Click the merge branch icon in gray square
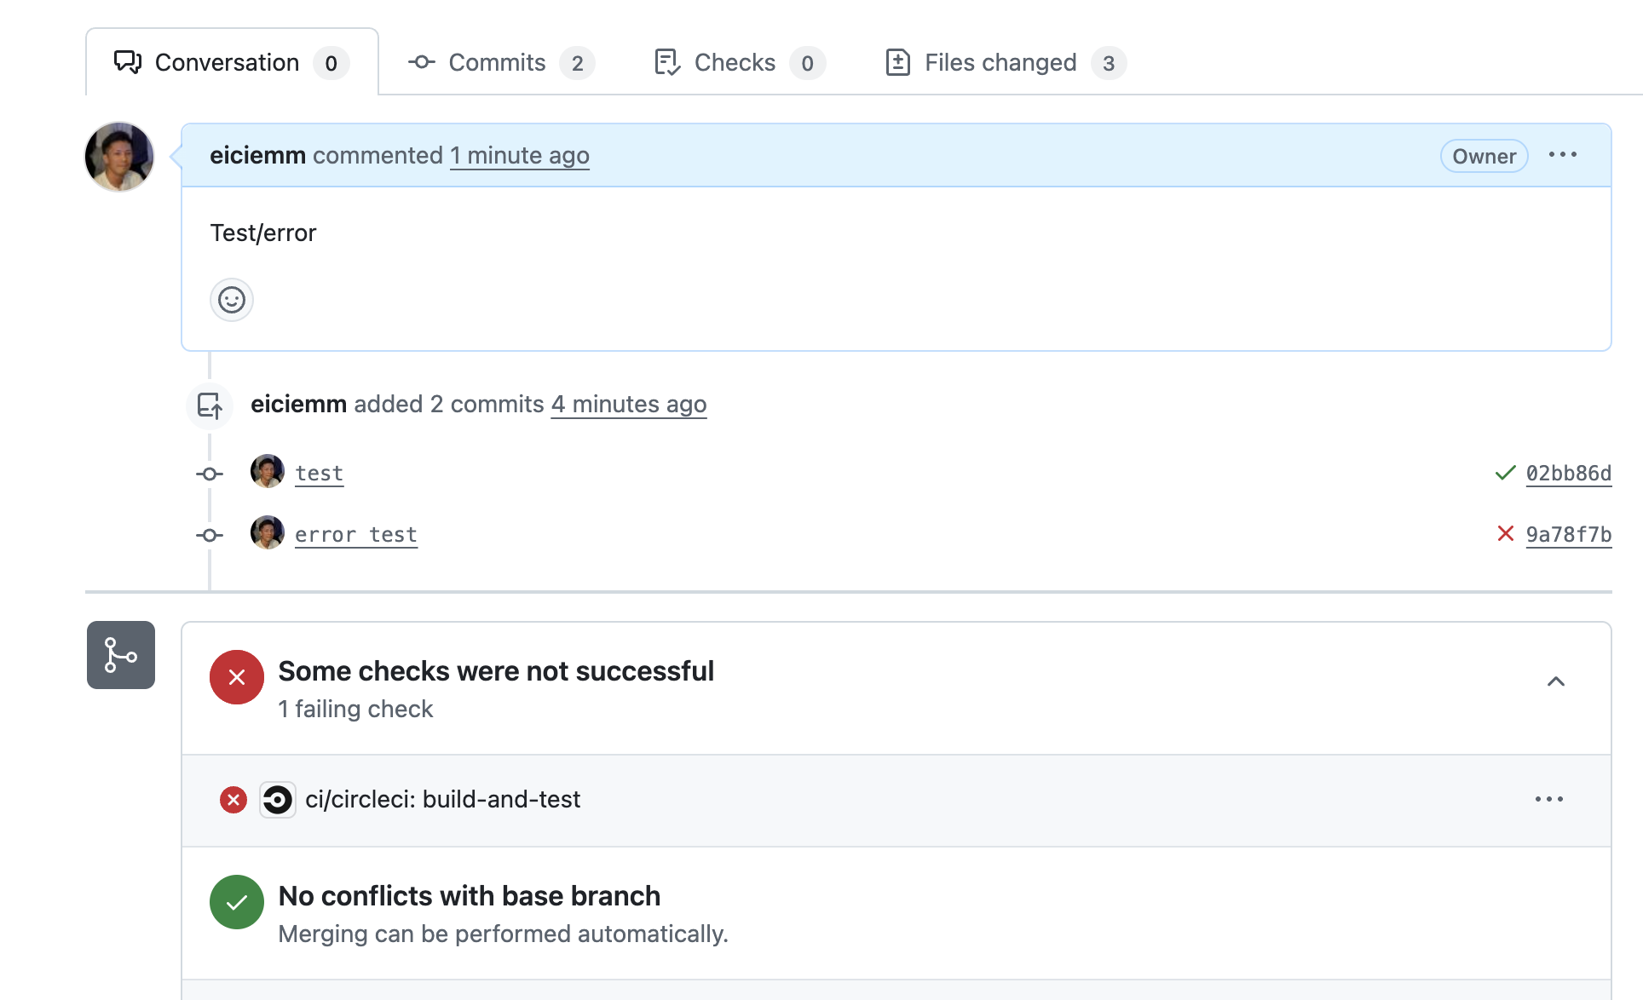This screenshot has height=1000, width=1643. pos(121,655)
